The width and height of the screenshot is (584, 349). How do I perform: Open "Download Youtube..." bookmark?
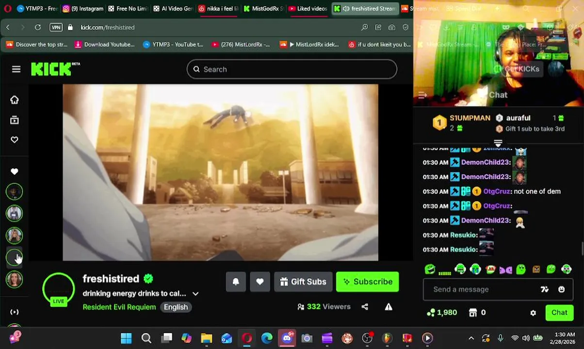(x=104, y=45)
